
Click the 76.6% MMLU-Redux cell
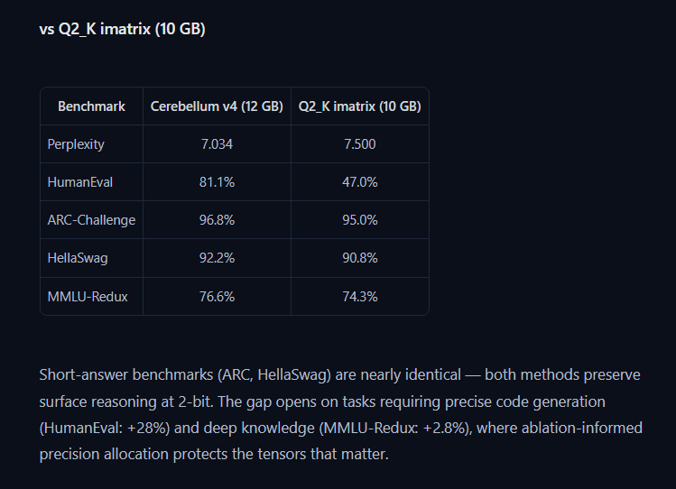[x=217, y=297]
